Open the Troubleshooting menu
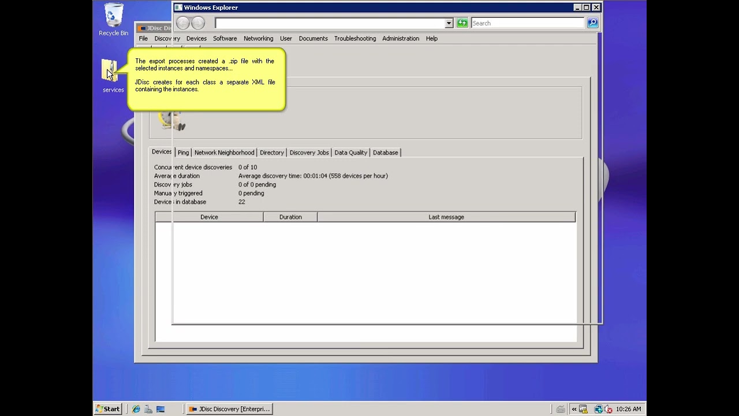 [354, 39]
